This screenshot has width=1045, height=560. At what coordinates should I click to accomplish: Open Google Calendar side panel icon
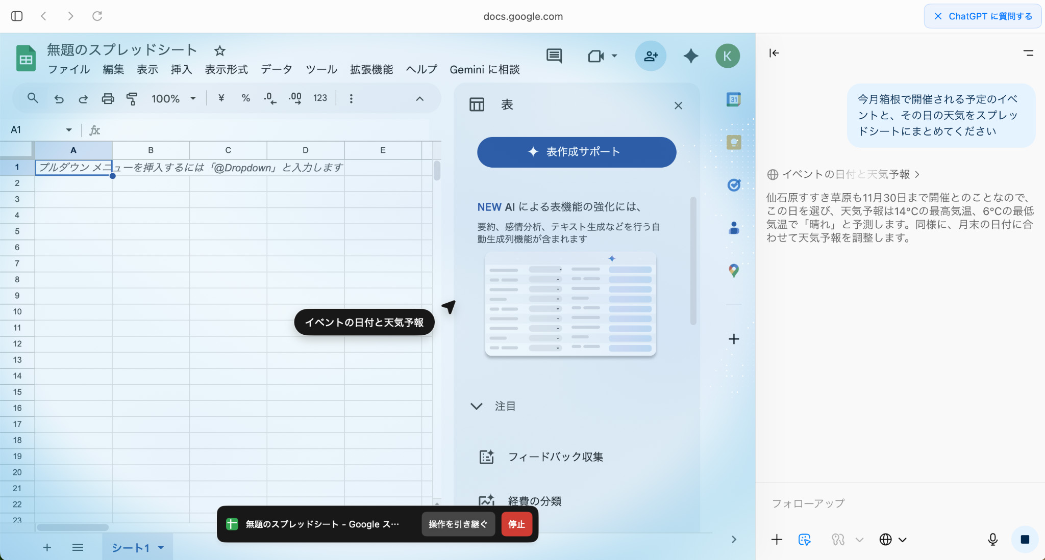coord(733,99)
